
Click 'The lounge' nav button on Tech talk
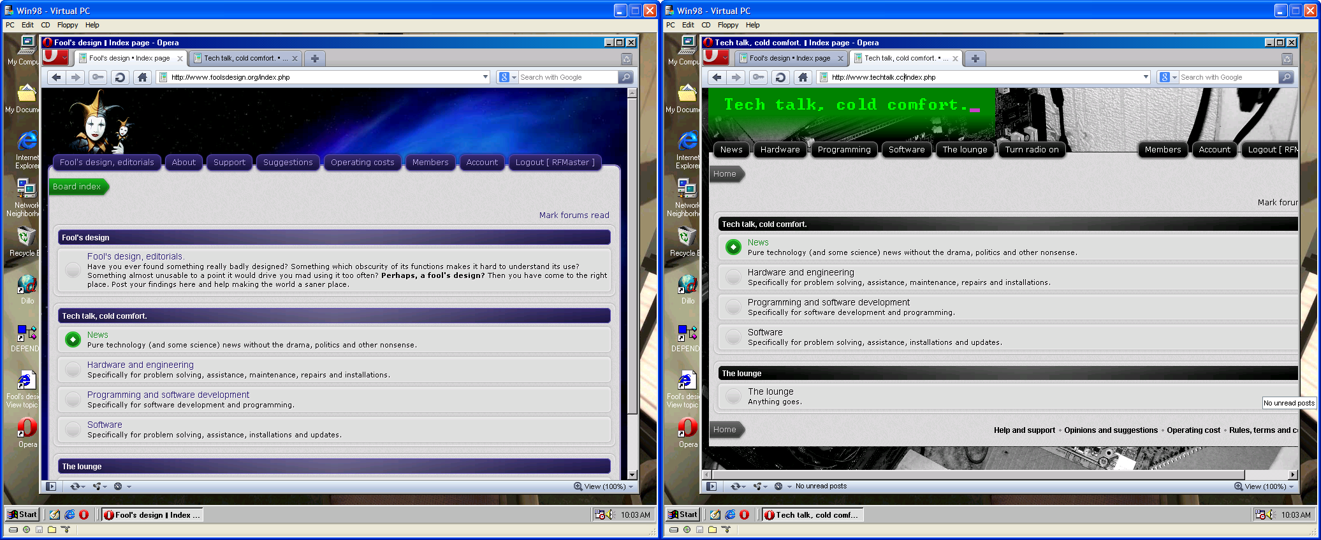(x=965, y=150)
